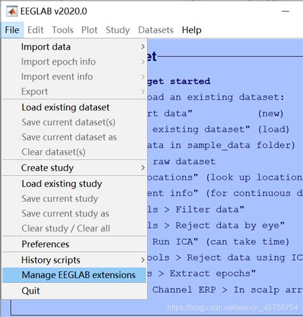Click the blog.csdn.net watermark link

click(x=233, y=308)
